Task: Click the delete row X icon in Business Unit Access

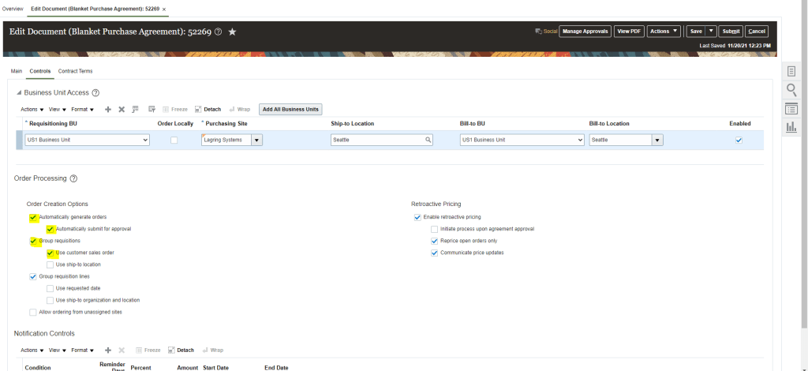Action: [x=122, y=109]
